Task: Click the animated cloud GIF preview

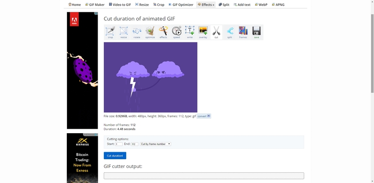Action: tap(150, 77)
